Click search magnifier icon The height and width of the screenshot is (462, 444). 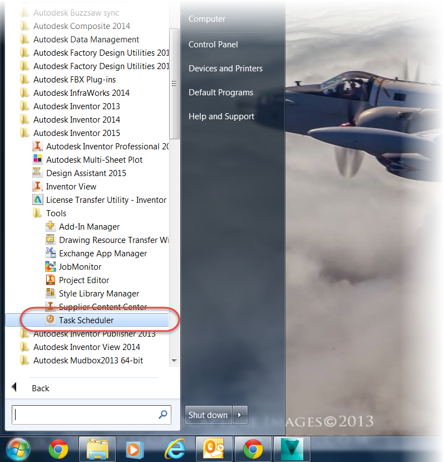[163, 415]
